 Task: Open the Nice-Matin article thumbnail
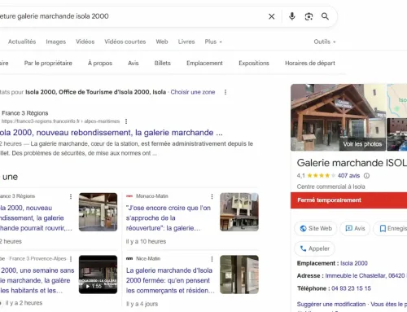coord(239,275)
